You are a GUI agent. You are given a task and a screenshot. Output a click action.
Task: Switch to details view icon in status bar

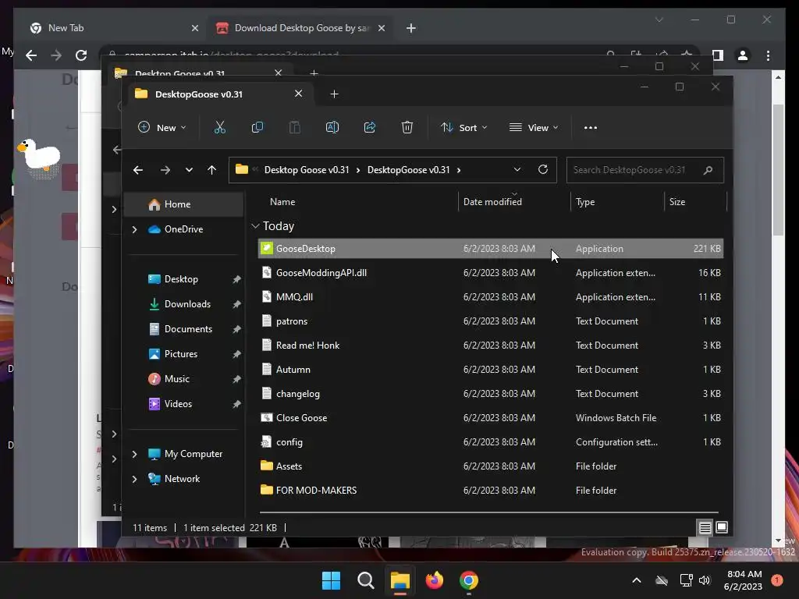705,528
